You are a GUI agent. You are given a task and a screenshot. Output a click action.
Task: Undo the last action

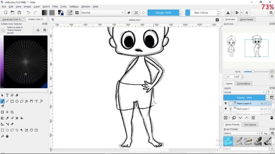click(28, 12)
